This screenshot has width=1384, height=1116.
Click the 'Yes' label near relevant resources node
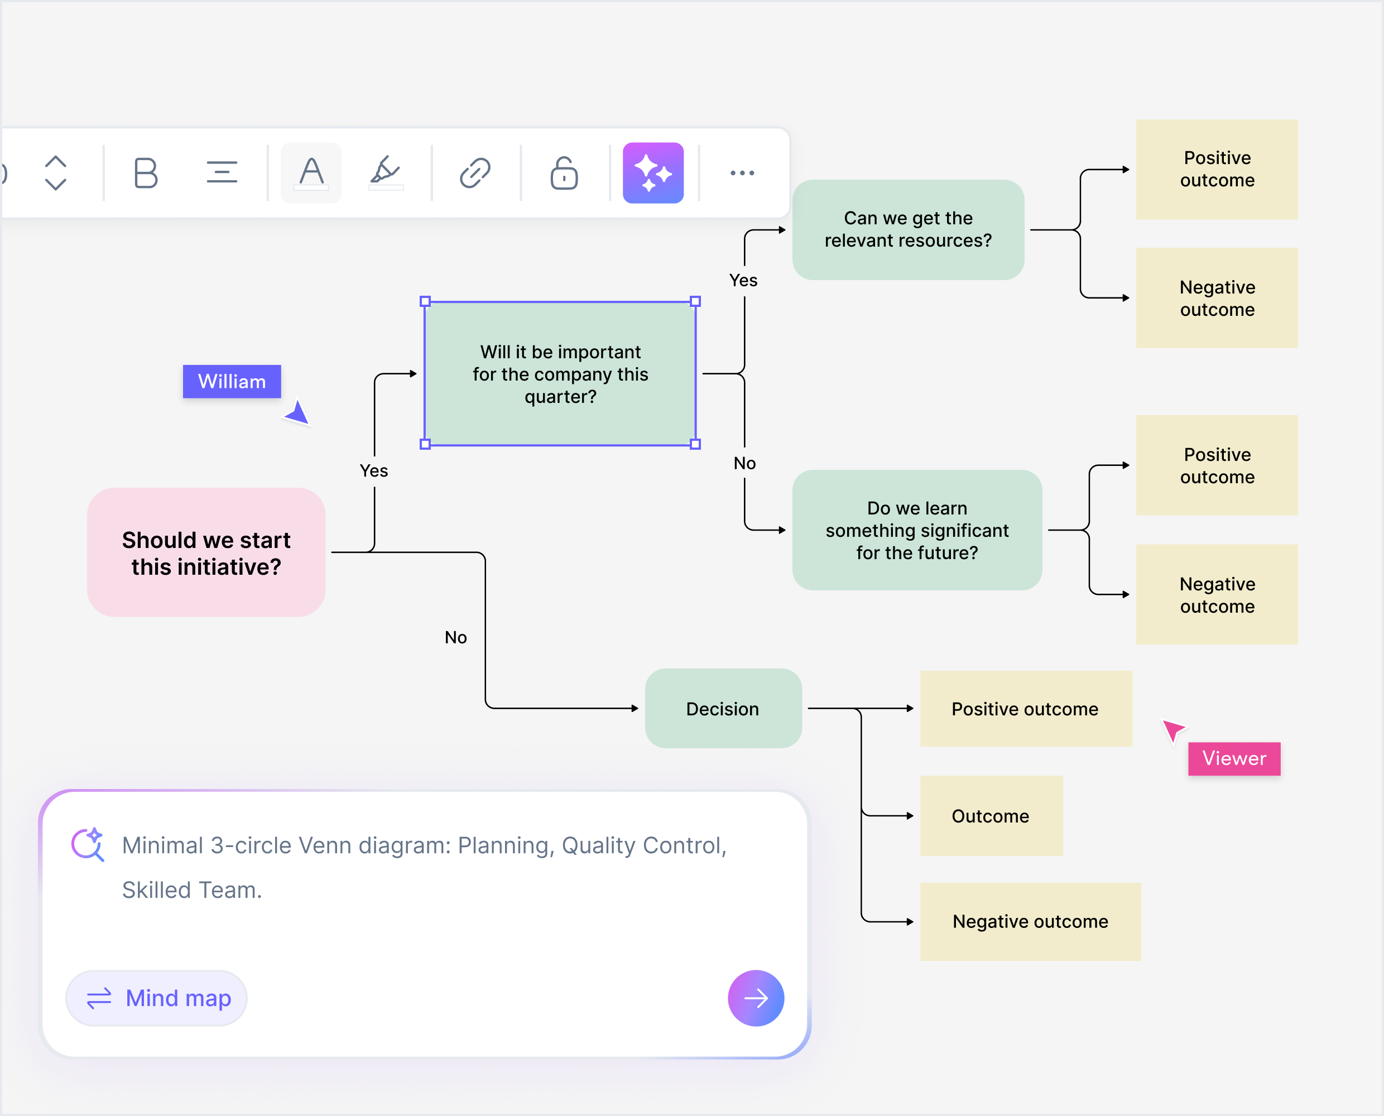[x=743, y=280]
